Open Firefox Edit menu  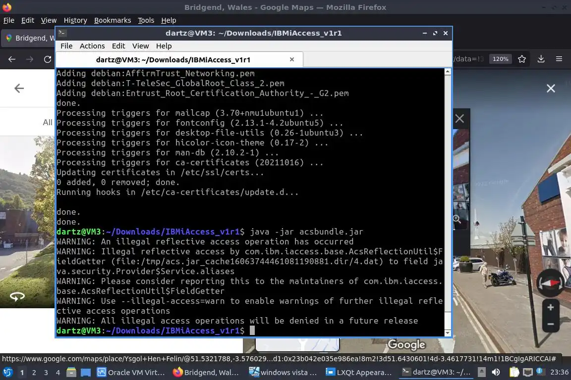(x=28, y=20)
